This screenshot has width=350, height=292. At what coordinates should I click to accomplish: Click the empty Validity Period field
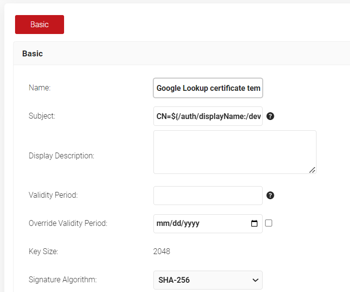[208, 195]
